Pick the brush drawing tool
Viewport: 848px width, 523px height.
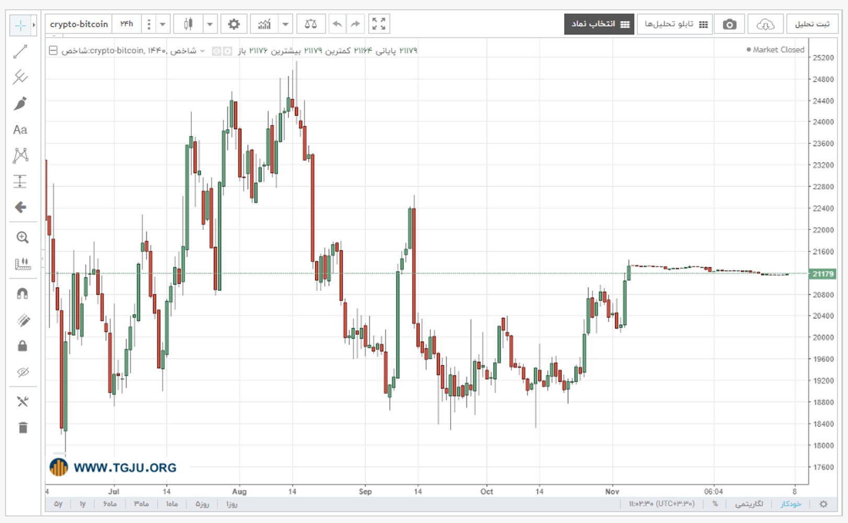[20, 104]
